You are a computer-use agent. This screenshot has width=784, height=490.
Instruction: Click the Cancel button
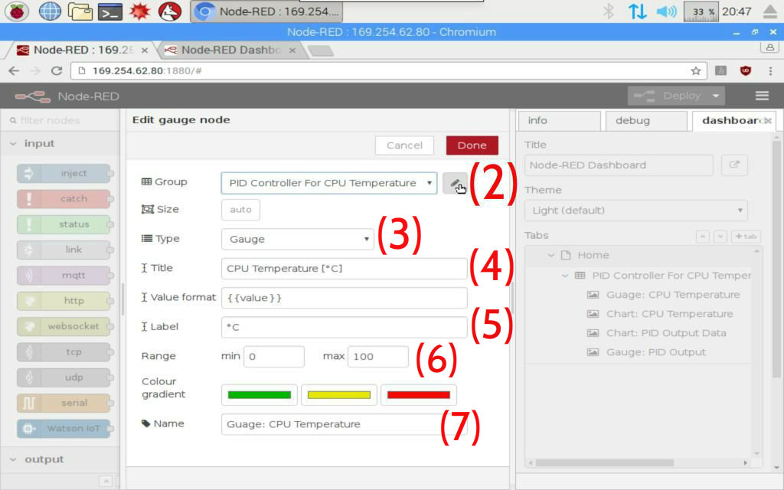coord(404,145)
